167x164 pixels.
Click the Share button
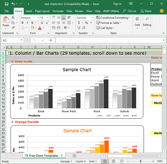(x=146, y=11)
